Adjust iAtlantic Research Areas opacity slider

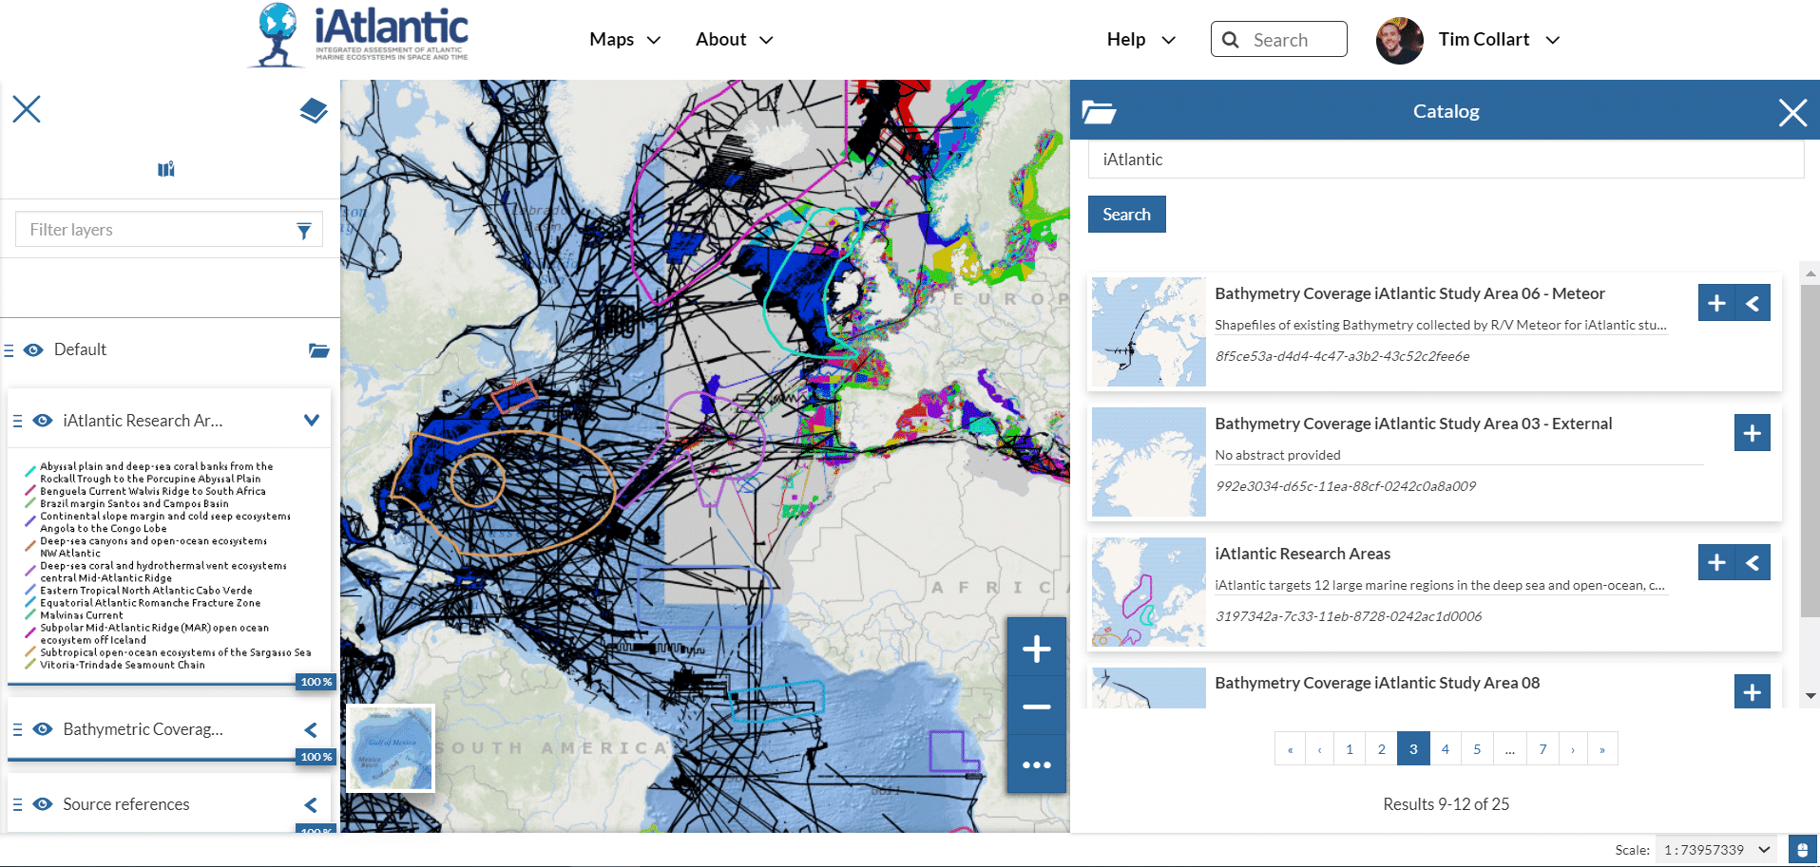click(171, 683)
